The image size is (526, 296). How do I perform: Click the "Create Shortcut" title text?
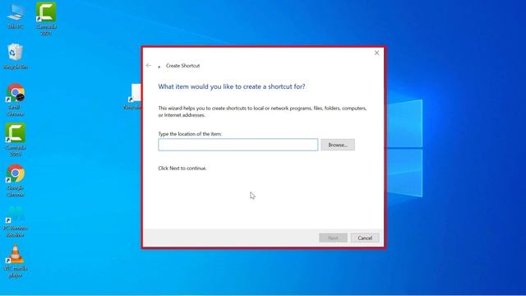pyautogui.click(x=182, y=66)
